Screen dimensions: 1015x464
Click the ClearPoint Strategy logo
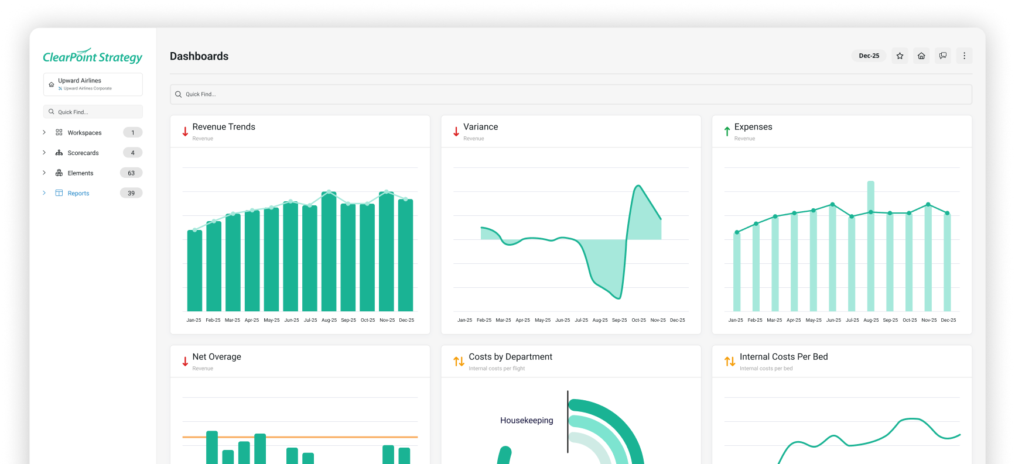[93, 56]
